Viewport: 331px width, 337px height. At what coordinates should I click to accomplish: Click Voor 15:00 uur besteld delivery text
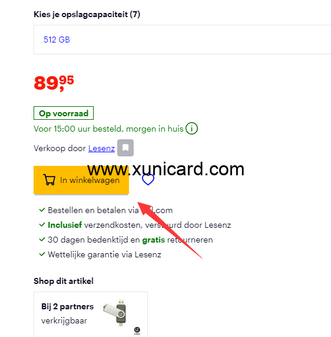[108, 129]
